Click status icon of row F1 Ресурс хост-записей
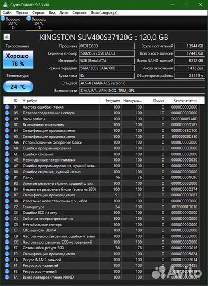 [7, 265]
